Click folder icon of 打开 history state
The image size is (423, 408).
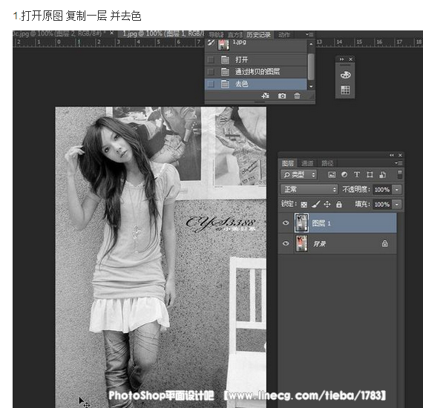[x=225, y=59]
